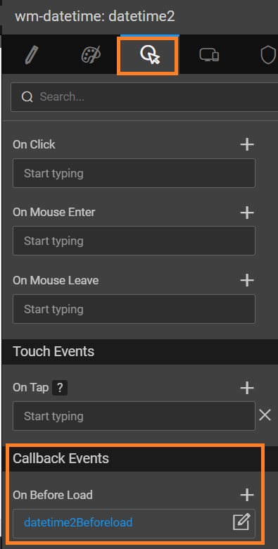Image resolution: width=278 pixels, height=549 pixels.
Task: Add an On Tap event action
Action: tap(247, 388)
